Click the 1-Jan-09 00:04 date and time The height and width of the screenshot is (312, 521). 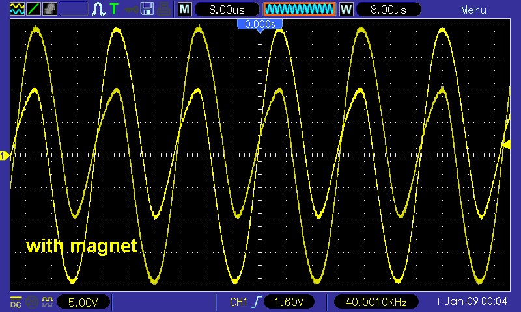pyautogui.click(x=472, y=302)
